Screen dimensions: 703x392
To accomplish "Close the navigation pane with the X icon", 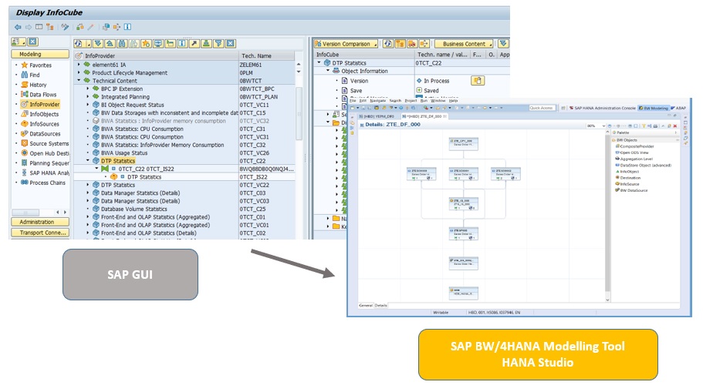I will pyautogui.click(x=32, y=42).
